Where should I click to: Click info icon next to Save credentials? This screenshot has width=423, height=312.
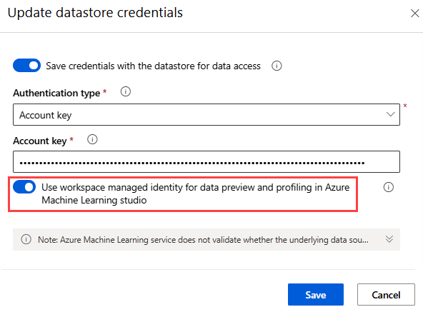click(277, 66)
